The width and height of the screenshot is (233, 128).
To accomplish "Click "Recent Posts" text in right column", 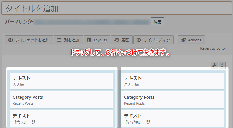I will coord(134,103).
